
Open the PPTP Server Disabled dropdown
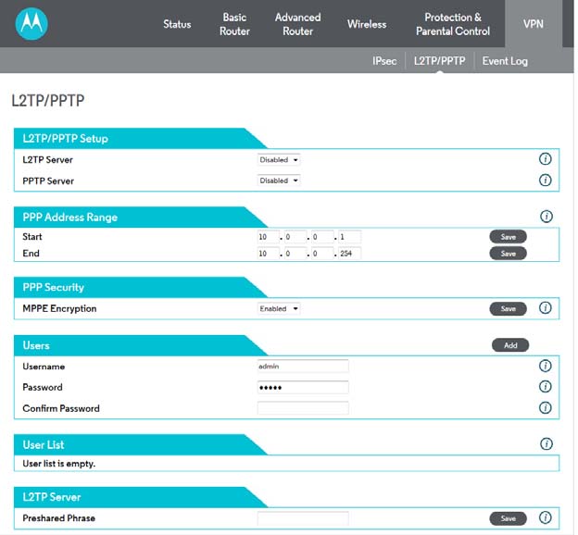point(279,180)
